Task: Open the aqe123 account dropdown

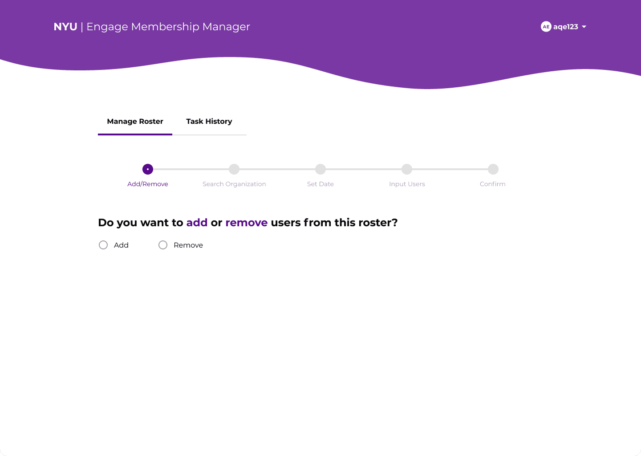Action: [565, 27]
